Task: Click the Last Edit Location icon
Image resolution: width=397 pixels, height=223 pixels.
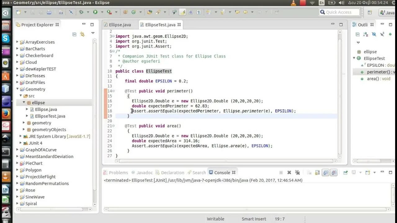Action: (237, 12)
